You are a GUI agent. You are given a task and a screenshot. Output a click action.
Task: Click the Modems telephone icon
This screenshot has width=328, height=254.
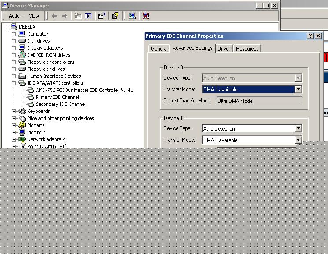pos(22,125)
